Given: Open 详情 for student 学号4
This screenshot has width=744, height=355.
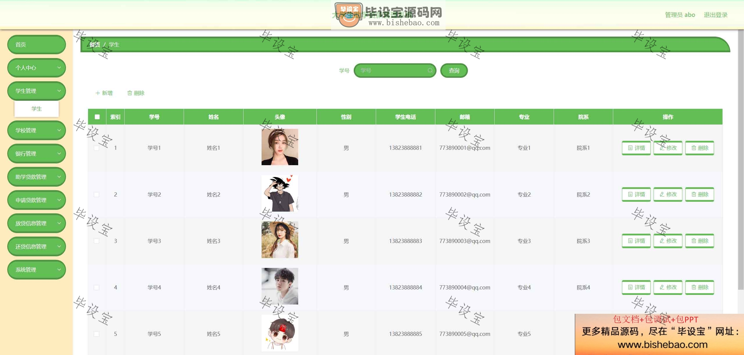Looking at the screenshot, I should (x=636, y=287).
